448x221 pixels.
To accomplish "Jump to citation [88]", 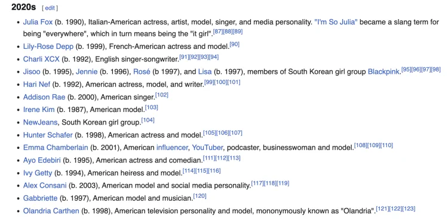I will [x=228, y=32].
